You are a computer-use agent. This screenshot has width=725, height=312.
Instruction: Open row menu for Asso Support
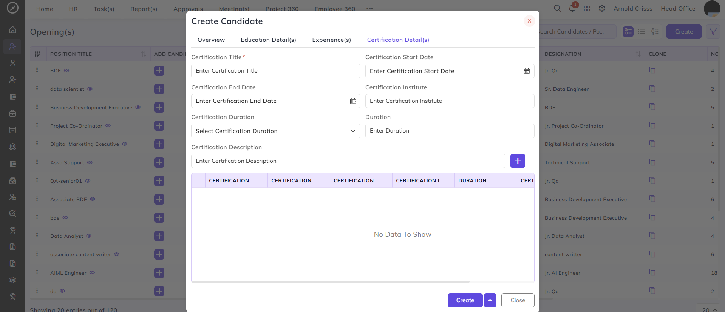(37, 162)
